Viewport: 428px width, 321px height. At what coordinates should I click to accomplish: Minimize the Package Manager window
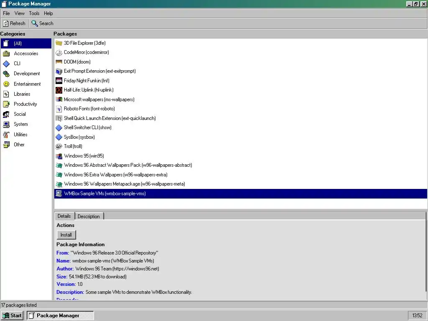pyautogui.click(x=409, y=4)
